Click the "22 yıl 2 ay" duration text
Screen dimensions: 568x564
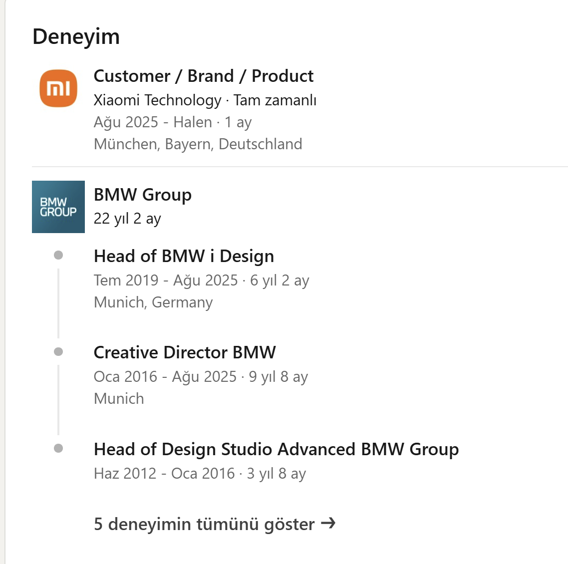(127, 219)
